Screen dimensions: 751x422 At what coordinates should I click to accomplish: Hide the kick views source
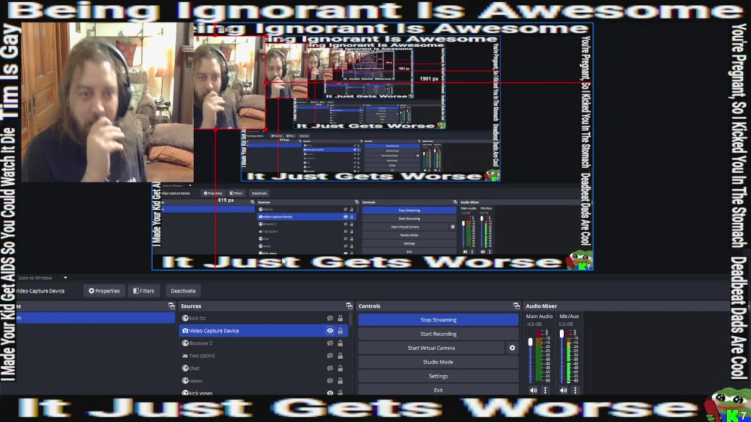[330, 393]
